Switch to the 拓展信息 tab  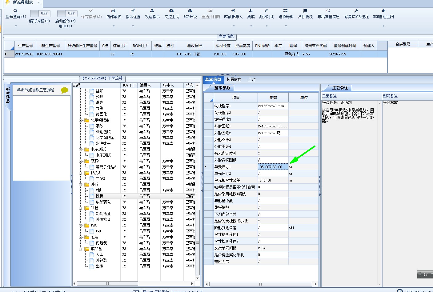234,79
